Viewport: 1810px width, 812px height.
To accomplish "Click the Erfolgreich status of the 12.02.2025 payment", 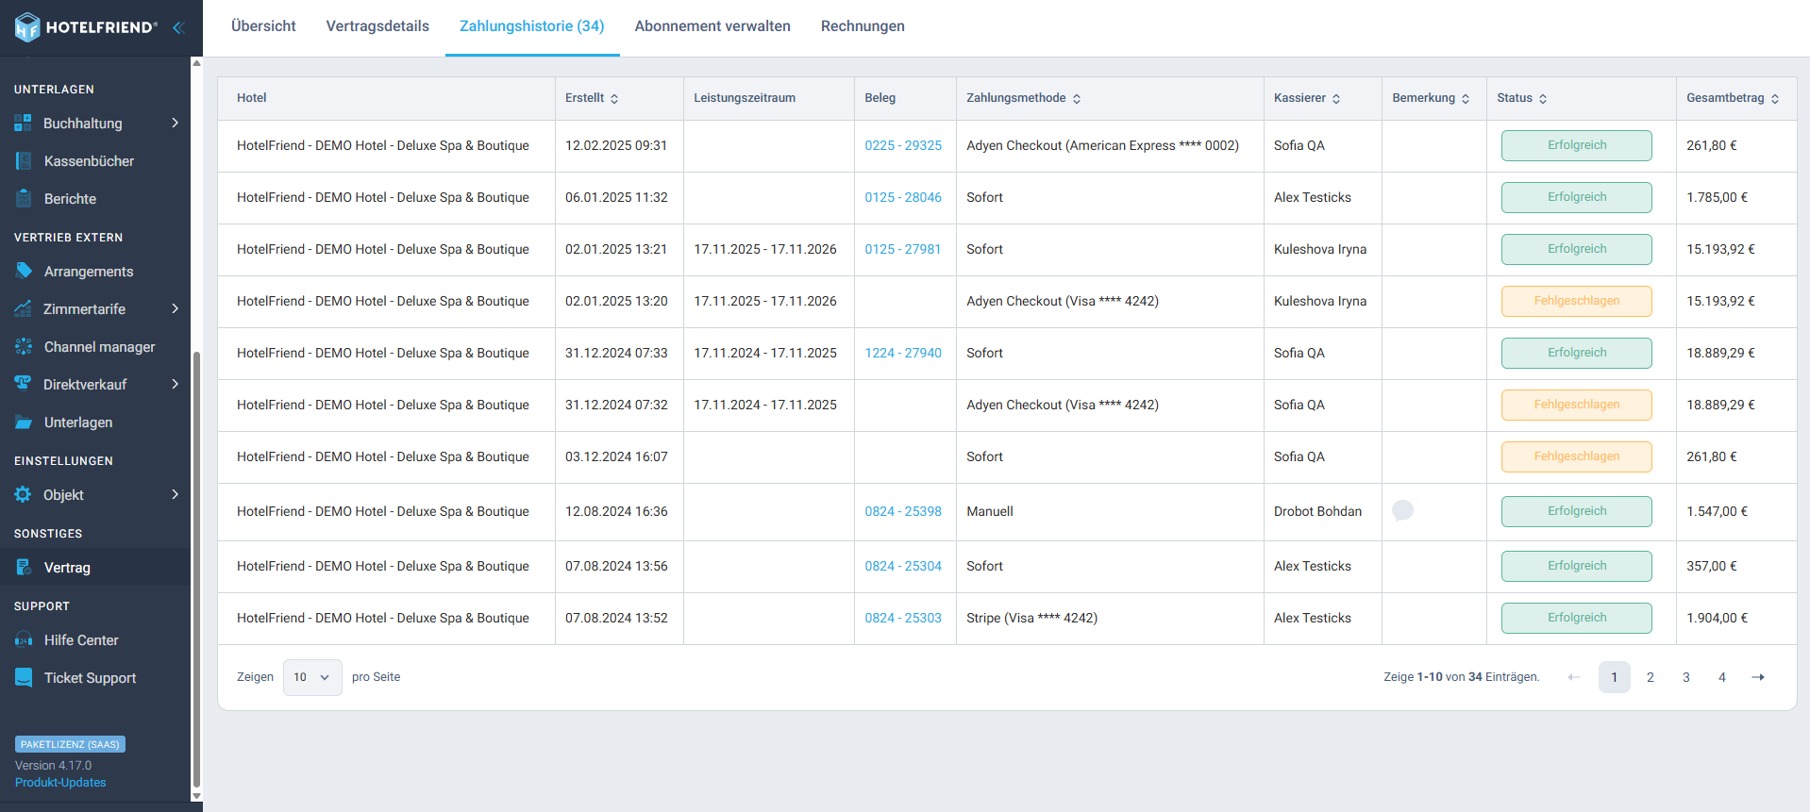I will click(x=1577, y=145).
